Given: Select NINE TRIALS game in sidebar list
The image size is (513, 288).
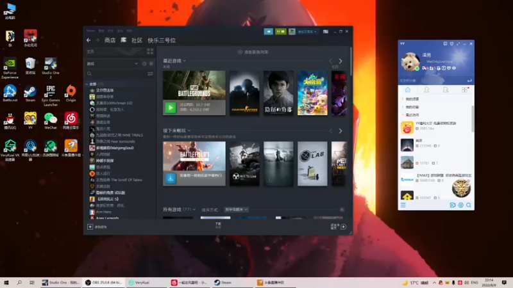Looking at the screenshot, I should [117, 135].
